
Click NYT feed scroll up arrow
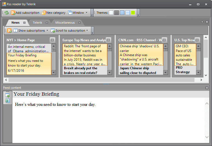(54, 46)
